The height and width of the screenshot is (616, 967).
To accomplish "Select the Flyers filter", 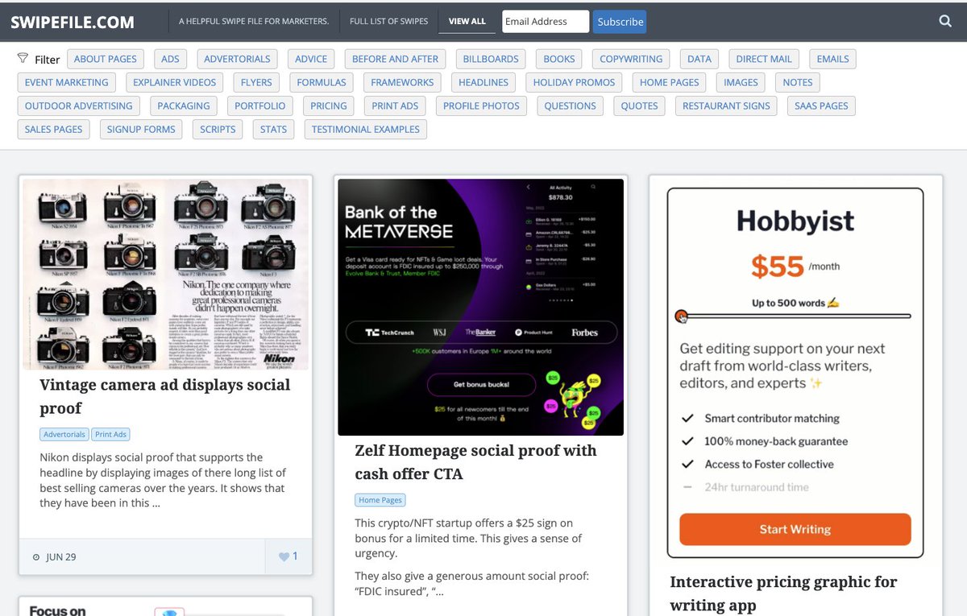I will 257,82.
